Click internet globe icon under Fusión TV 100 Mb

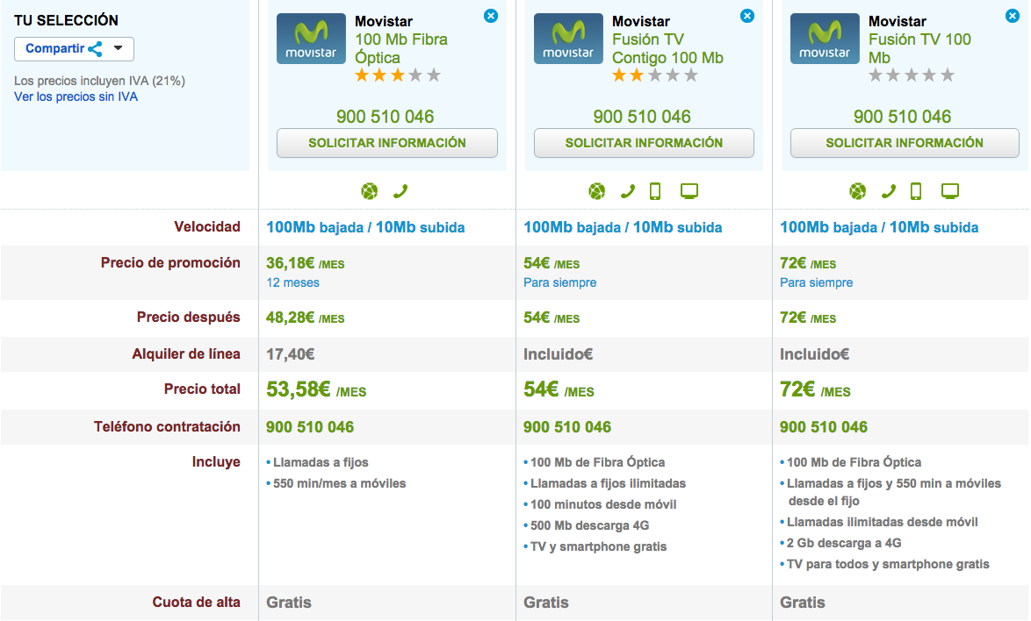click(x=857, y=191)
